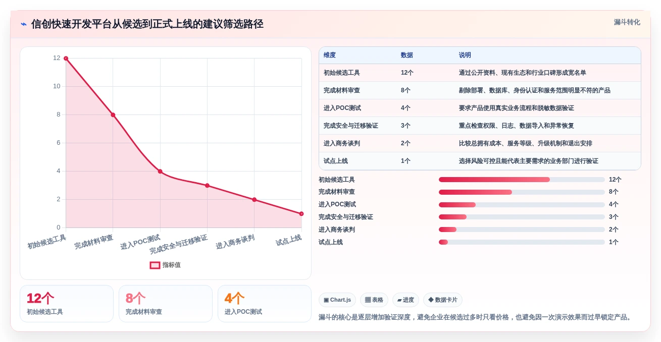The height and width of the screenshot is (342, 661).
Task: Select the chart point at 完成材料审查
Action: click(113, 115)
